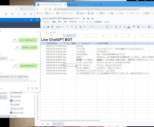Open the ヘルプ menu
The width and height of the screenshot is (154, 127).
coord(106,22)
